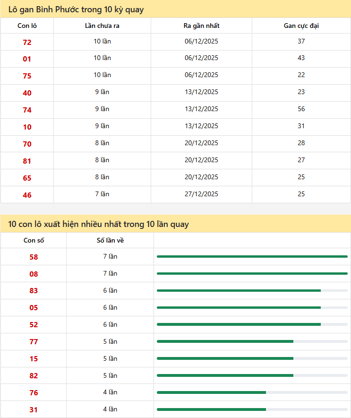This screenshot has height=418, width=351.
Task: Click the 'Lần chưa ra' column header
Action: click(102, 26)
